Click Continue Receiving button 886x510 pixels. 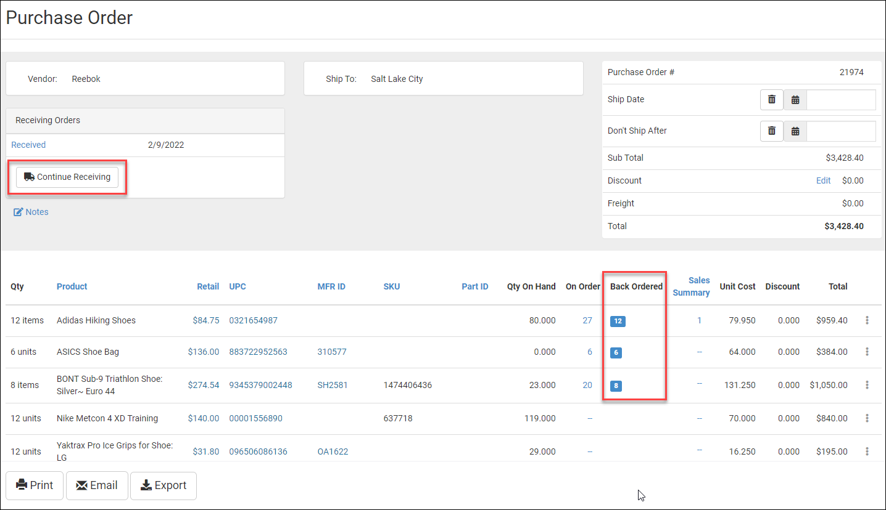[67, 177]
